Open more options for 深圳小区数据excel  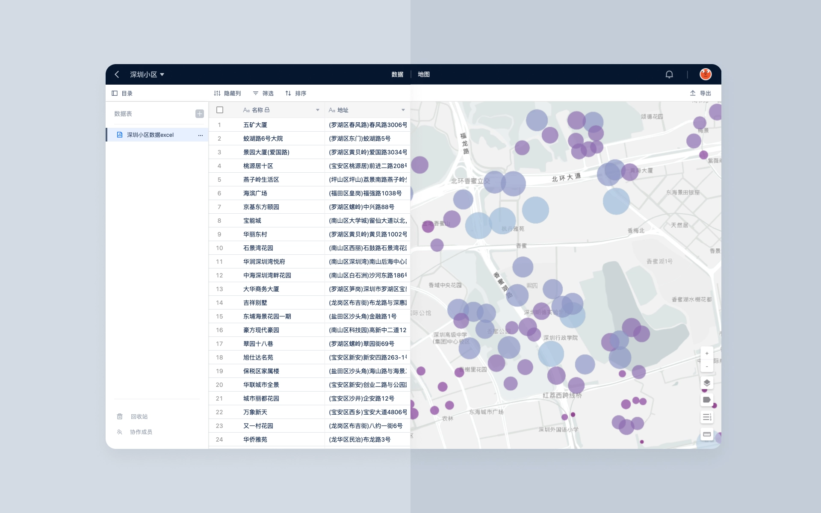click(201, 135)
